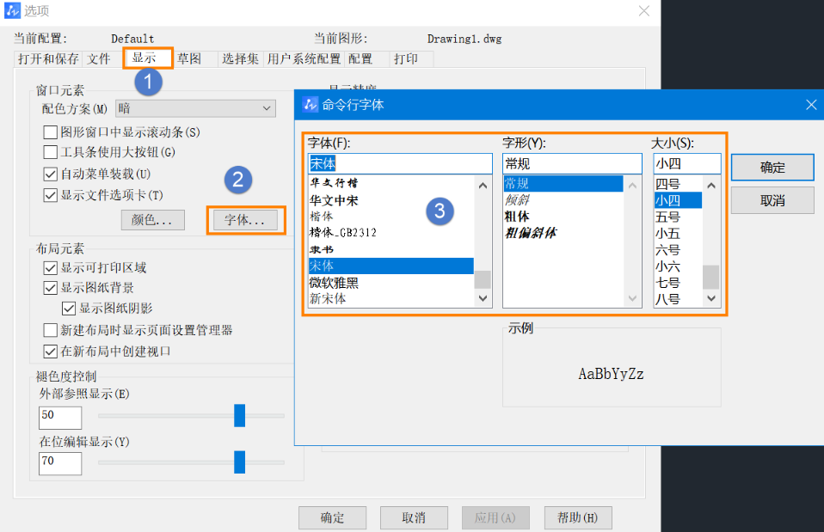Click 确定 at bottom of 选项 dialog
Image resolution: width=824 pixels, height=532 pixels.
click(333, 518)
